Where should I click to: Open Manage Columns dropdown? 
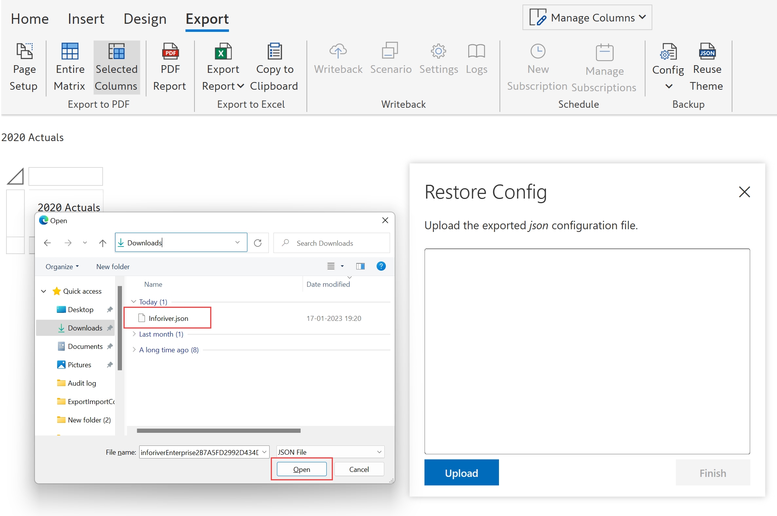coord(587,18)
